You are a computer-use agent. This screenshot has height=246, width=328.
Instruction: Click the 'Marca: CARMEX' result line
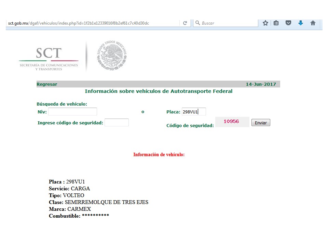[x=70, y=209]
